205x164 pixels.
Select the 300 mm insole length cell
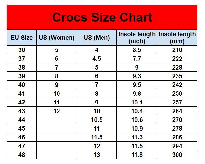(x=177, y=155)
